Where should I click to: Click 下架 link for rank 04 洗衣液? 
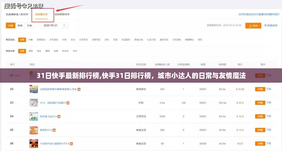click(x=269, y=116)
